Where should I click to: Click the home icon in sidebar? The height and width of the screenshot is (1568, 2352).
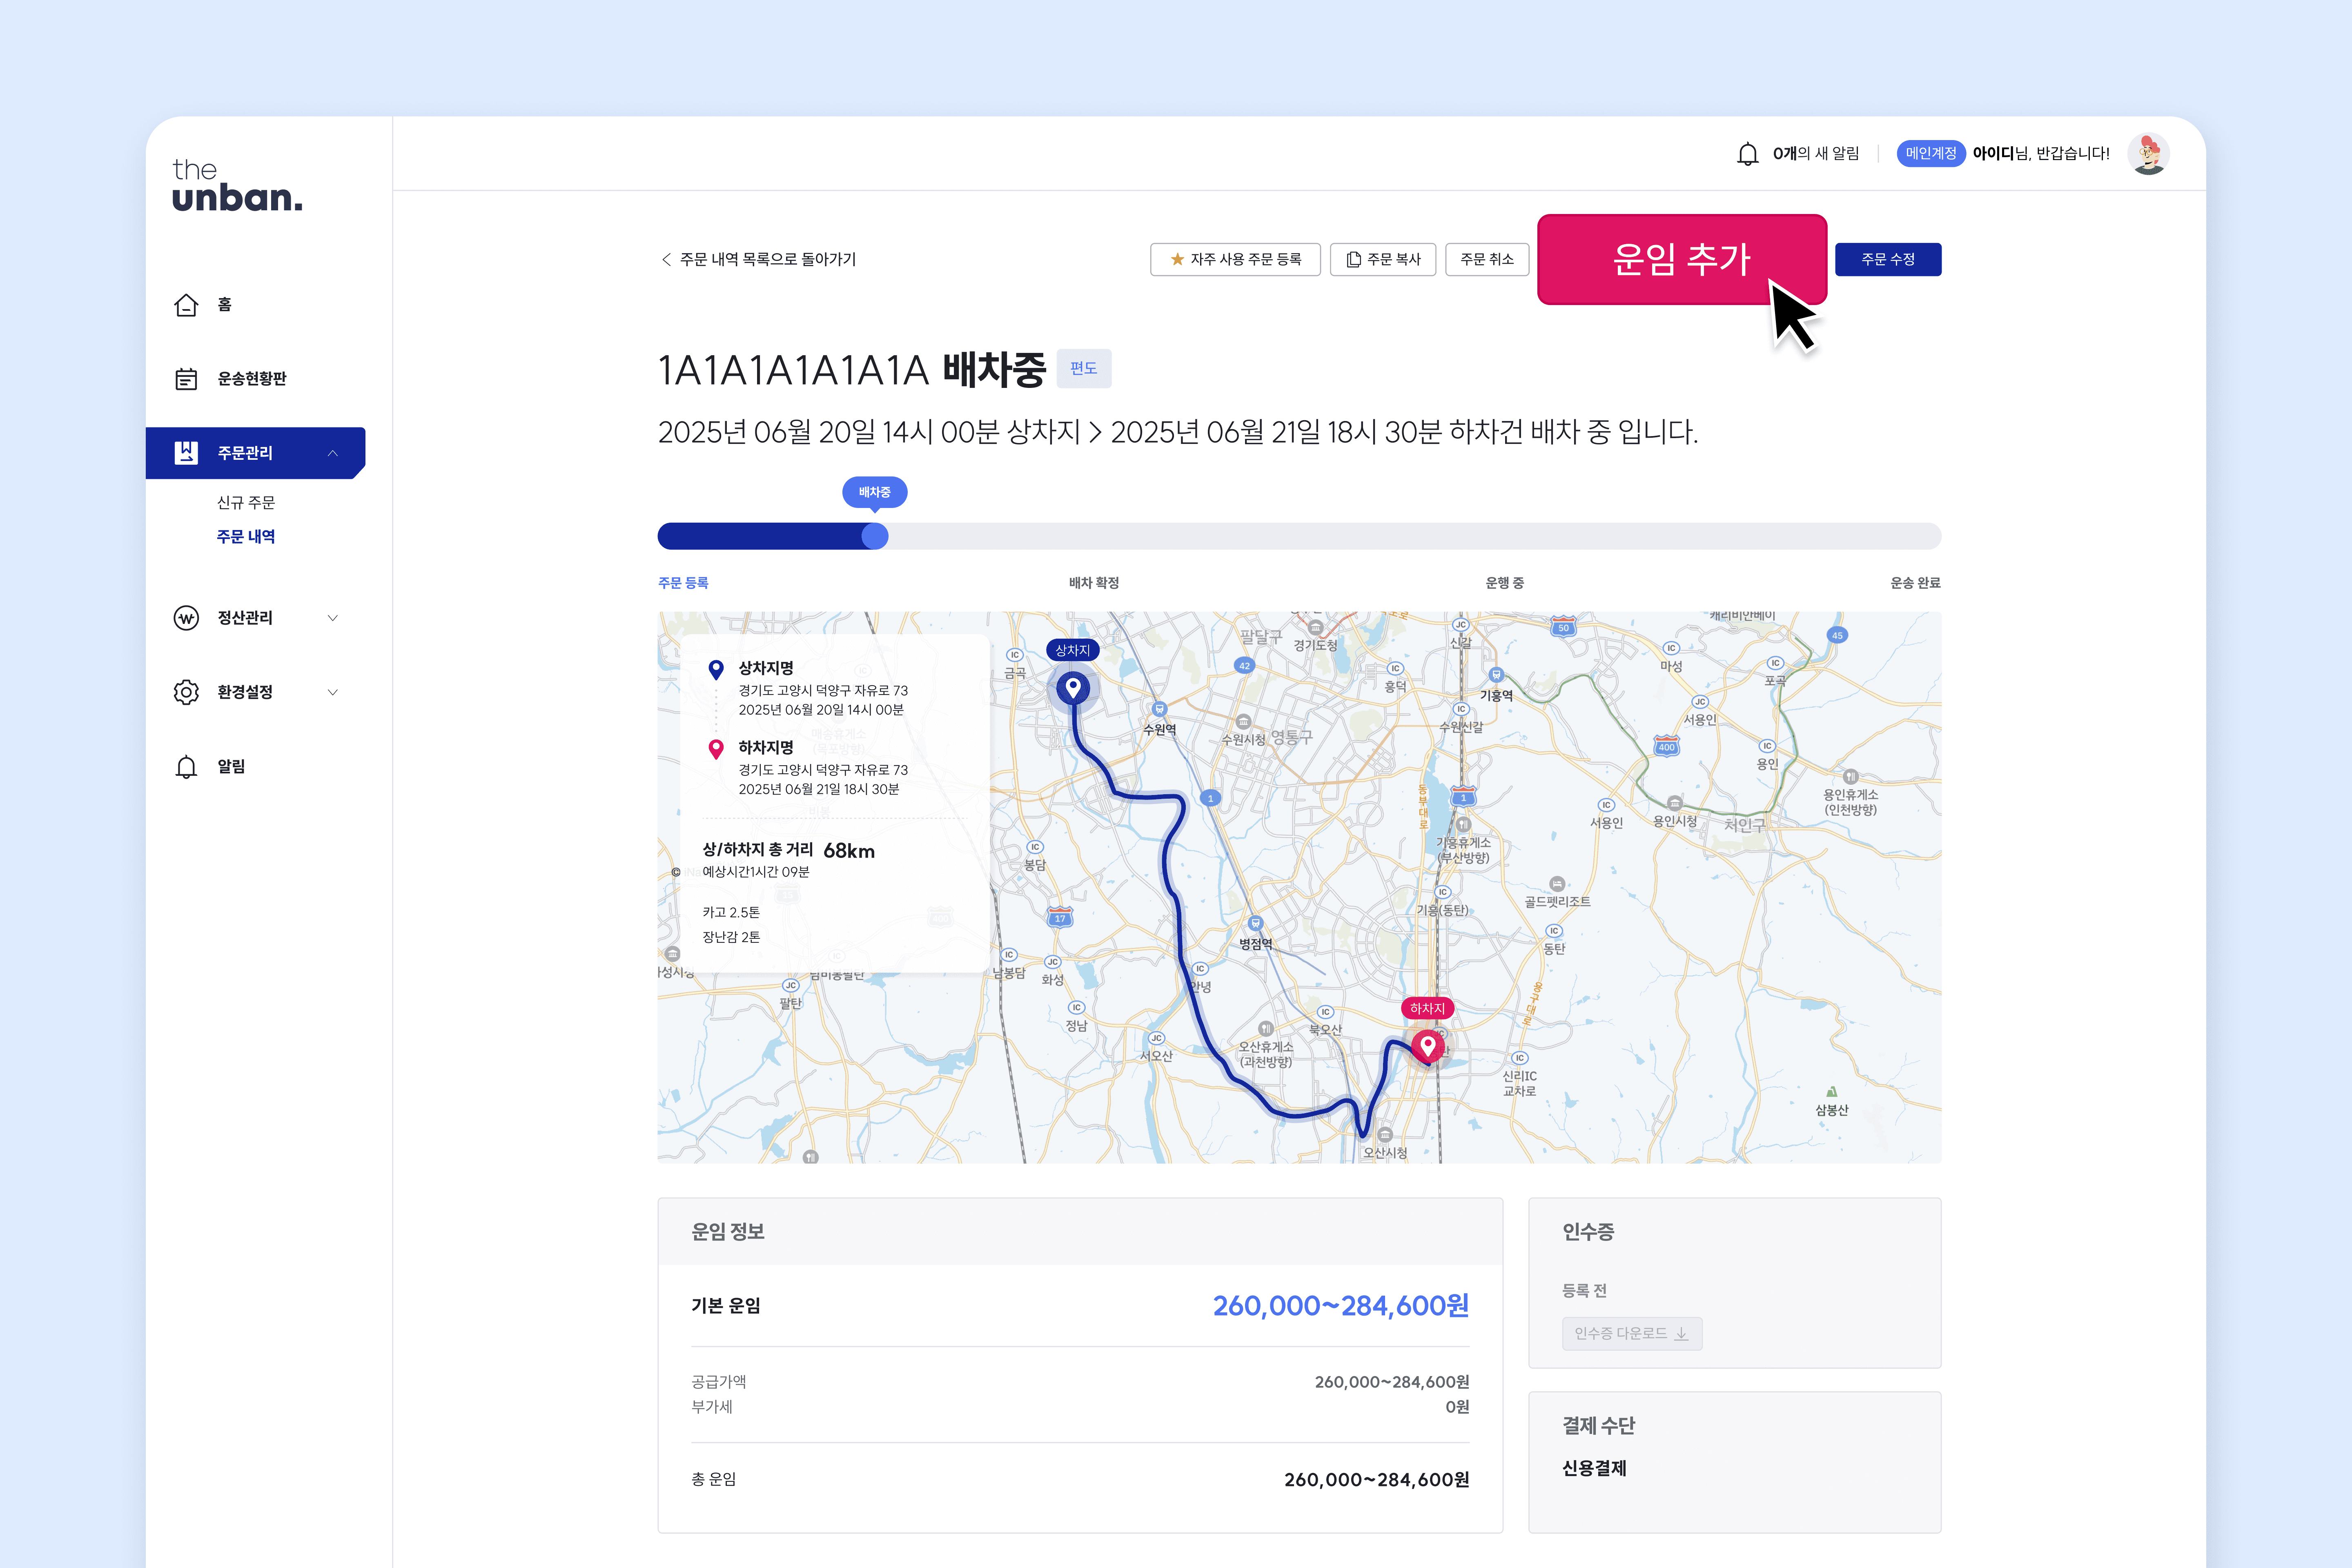[186, 305]
